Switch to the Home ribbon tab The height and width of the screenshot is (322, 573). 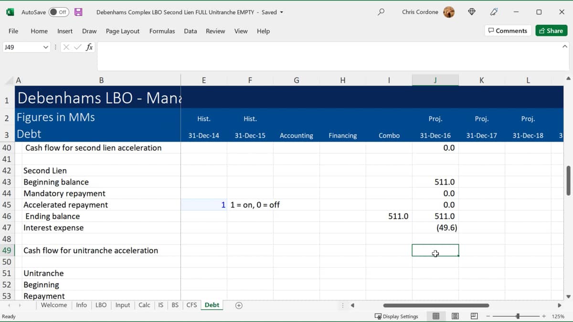point(39,31)
